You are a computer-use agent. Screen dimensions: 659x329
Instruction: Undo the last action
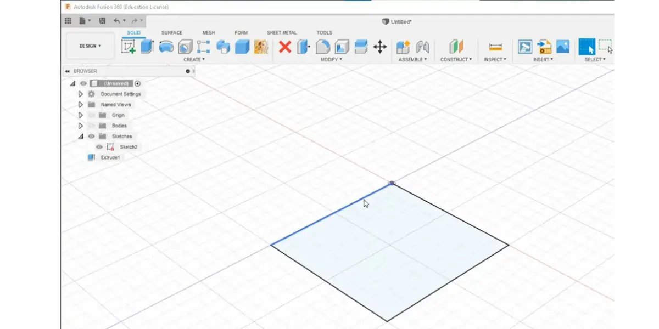pos(117,21)
